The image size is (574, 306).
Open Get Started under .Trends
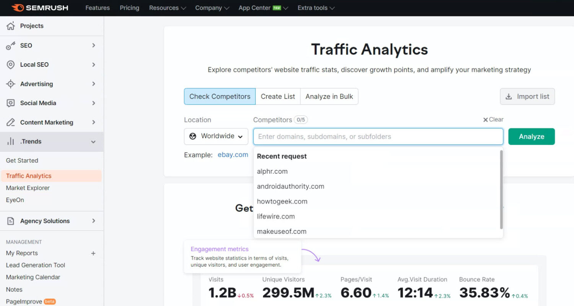click(22, 160)
